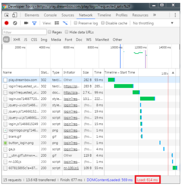Click the nr-100.js file icon

tap(5, 162)
